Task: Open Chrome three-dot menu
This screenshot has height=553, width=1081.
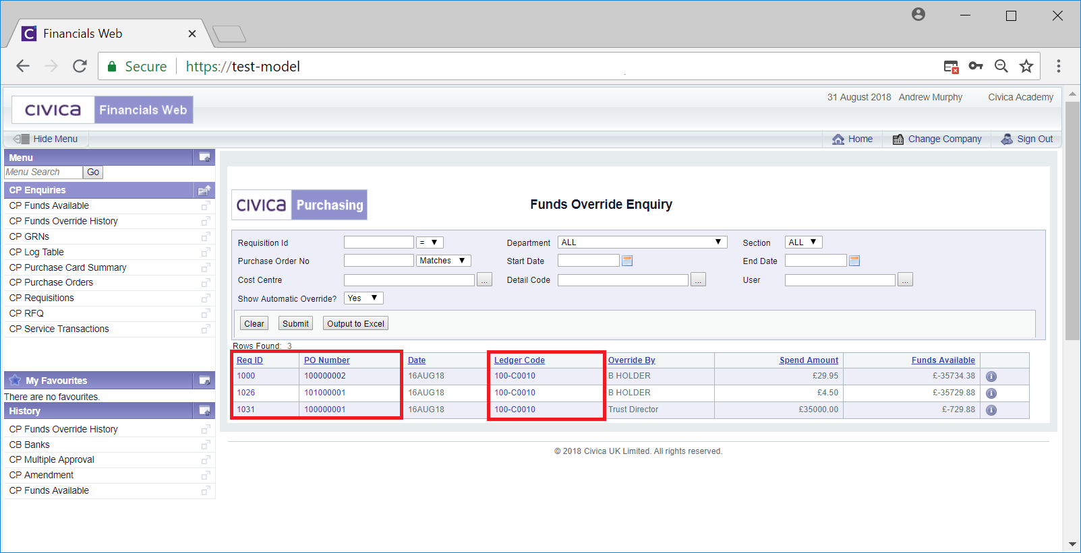Action: (x=1059, y=66)
